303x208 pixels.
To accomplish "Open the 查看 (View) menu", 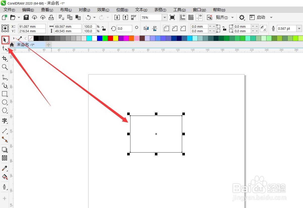I will tap(47, 10).
